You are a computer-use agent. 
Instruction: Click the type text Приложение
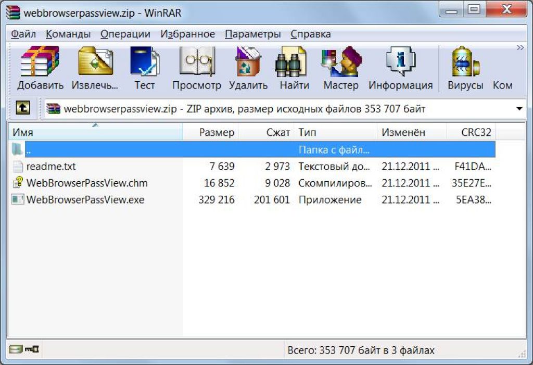[x=329, y=199]
